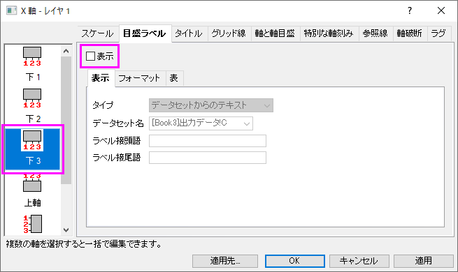The image size is (458, 272).
Task: Open the 表 sub-tab
Action: pos(174,78)
